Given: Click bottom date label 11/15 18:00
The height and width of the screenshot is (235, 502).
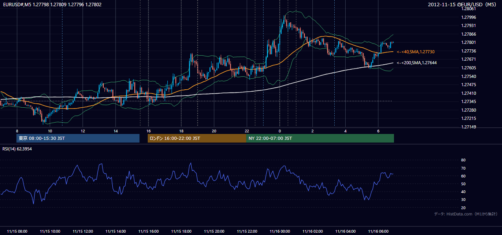Looking at the screenshot, I should (181, 231).
